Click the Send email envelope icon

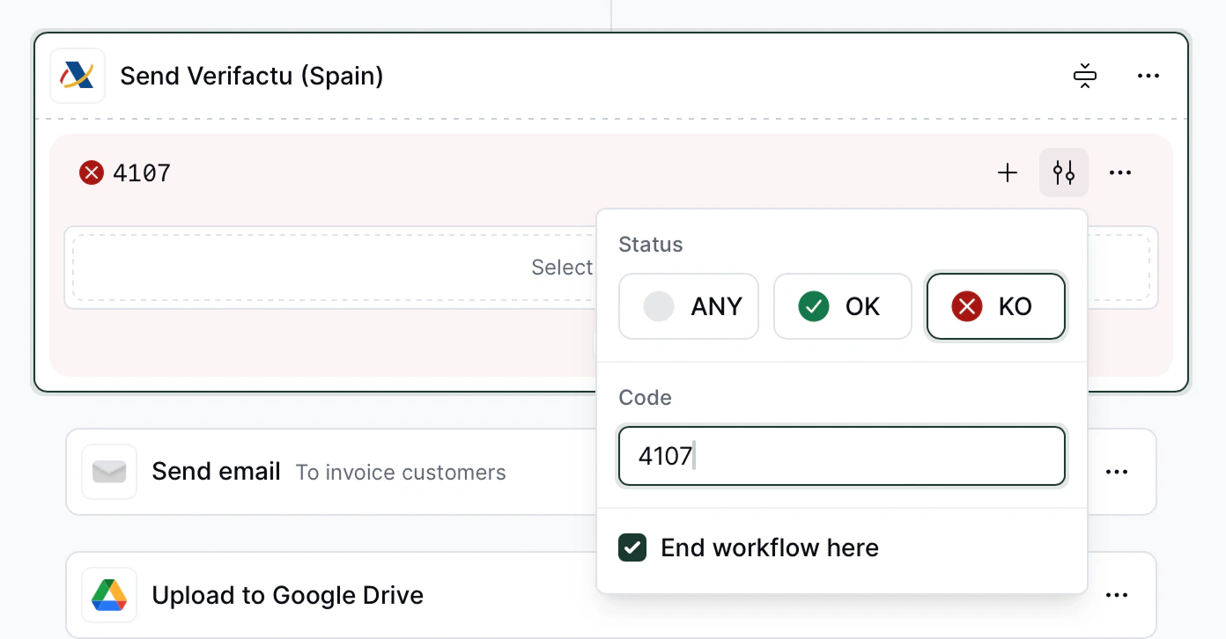pyautogui.click(x=109, y=472)
